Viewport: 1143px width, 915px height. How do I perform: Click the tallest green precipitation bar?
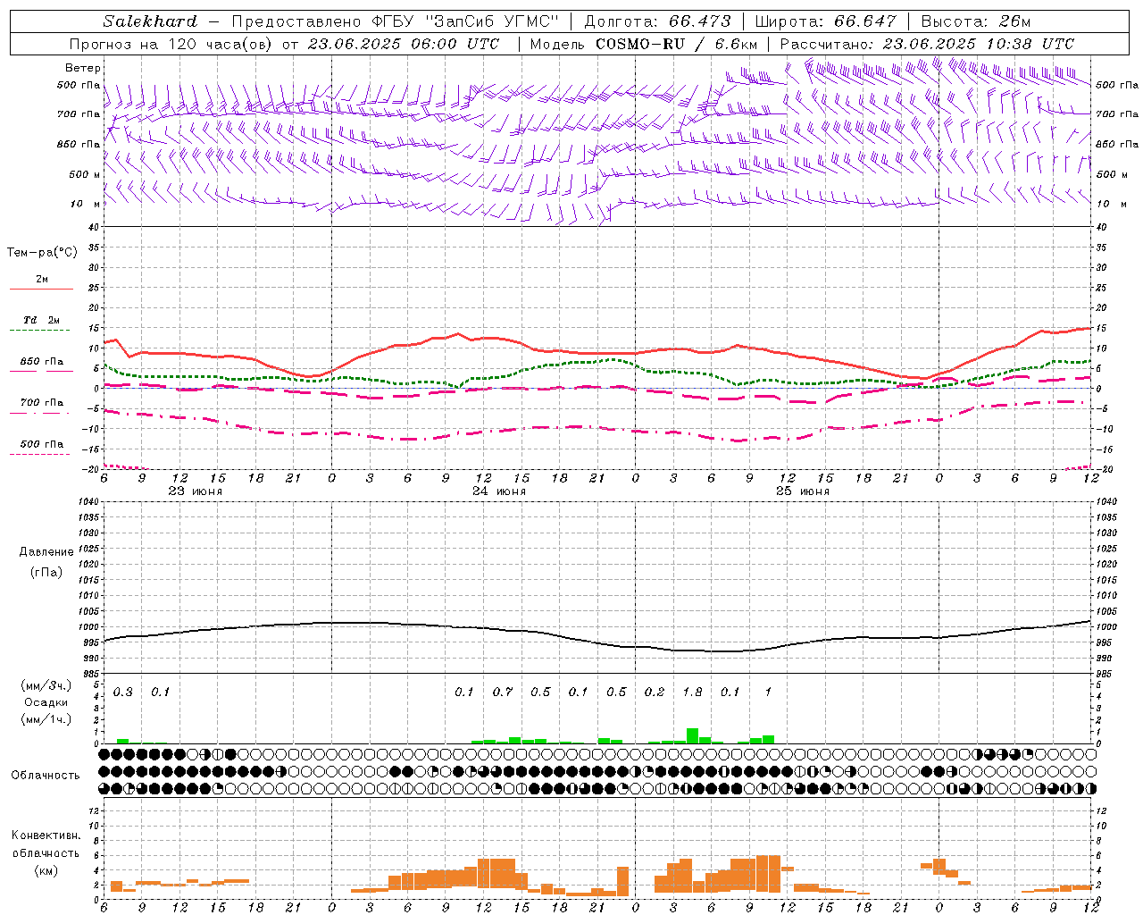[692, 736]
